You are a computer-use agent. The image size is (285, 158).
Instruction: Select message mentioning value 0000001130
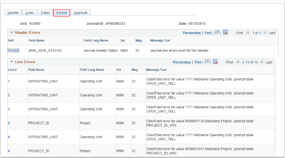[x=200, y=123]
